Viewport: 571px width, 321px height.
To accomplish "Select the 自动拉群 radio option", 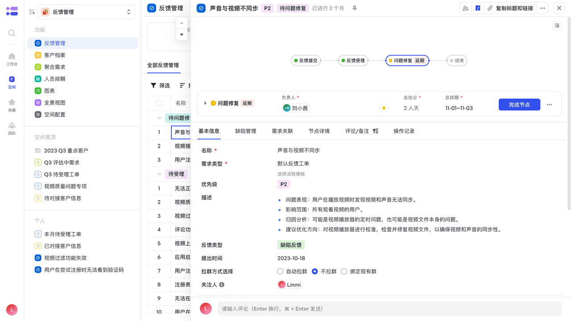I will click(x=280, y=272).
